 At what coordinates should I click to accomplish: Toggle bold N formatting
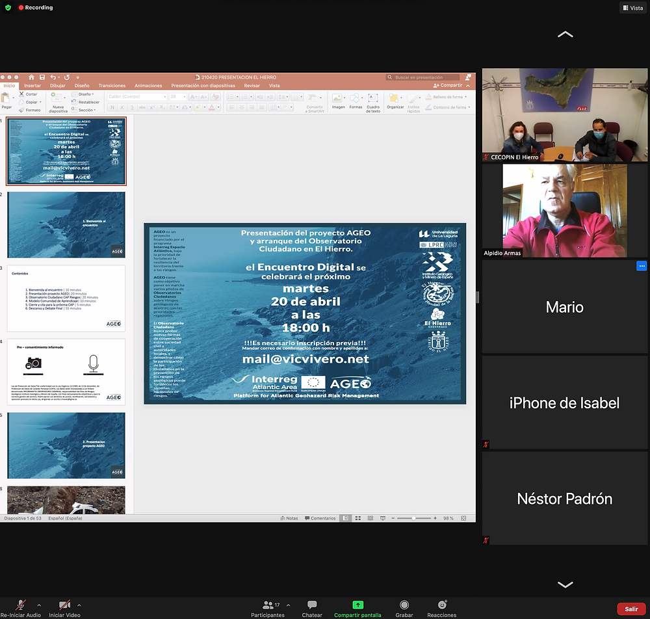tap(112, 107)
